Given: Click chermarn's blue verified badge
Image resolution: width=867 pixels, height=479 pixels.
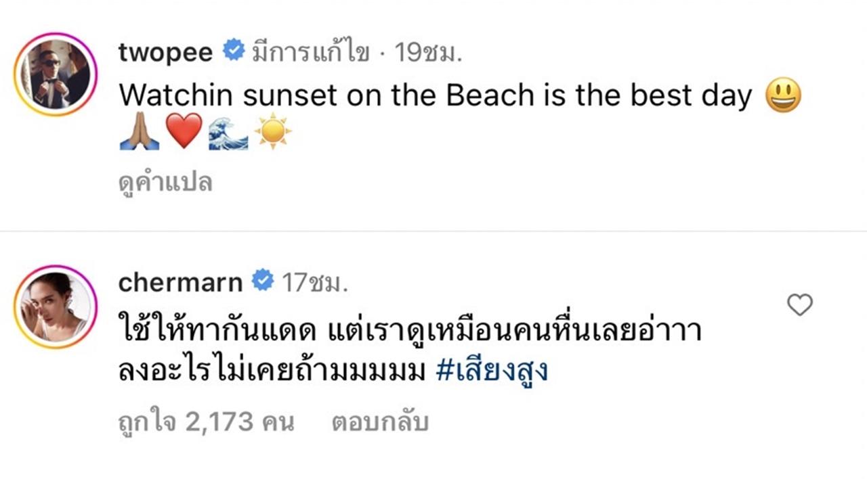Looking at the screenshot, I should [x=262, y=281].
